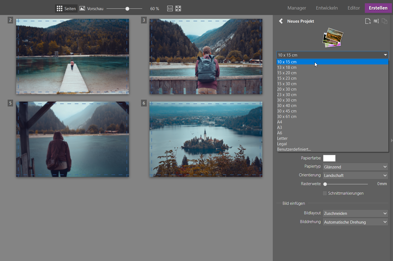Select page 3 backpacker photo
Viewport: 393px width, 261px height.
pyautogui.click(x=206, y=57)
